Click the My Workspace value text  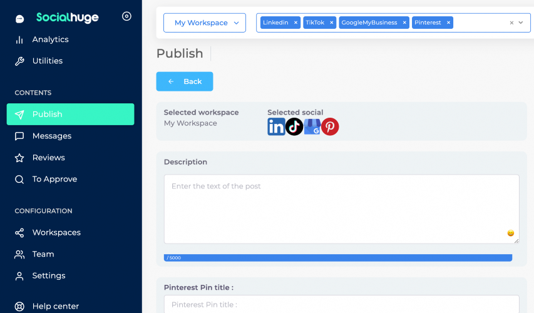tap(190, 123)
